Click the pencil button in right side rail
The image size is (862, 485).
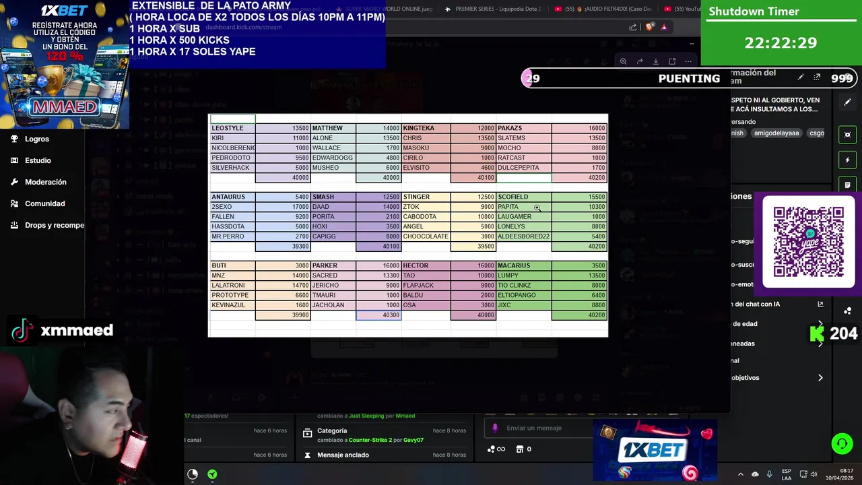(847, 102)
